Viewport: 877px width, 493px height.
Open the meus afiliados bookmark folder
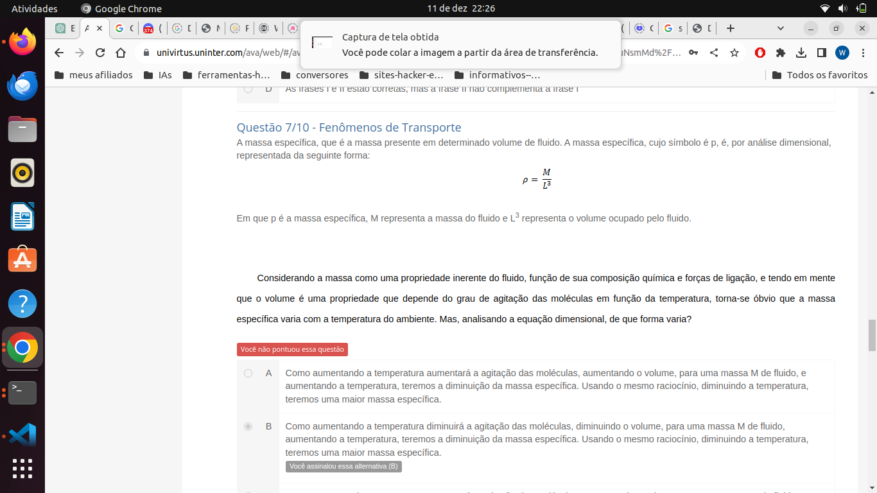coord(94,75)
